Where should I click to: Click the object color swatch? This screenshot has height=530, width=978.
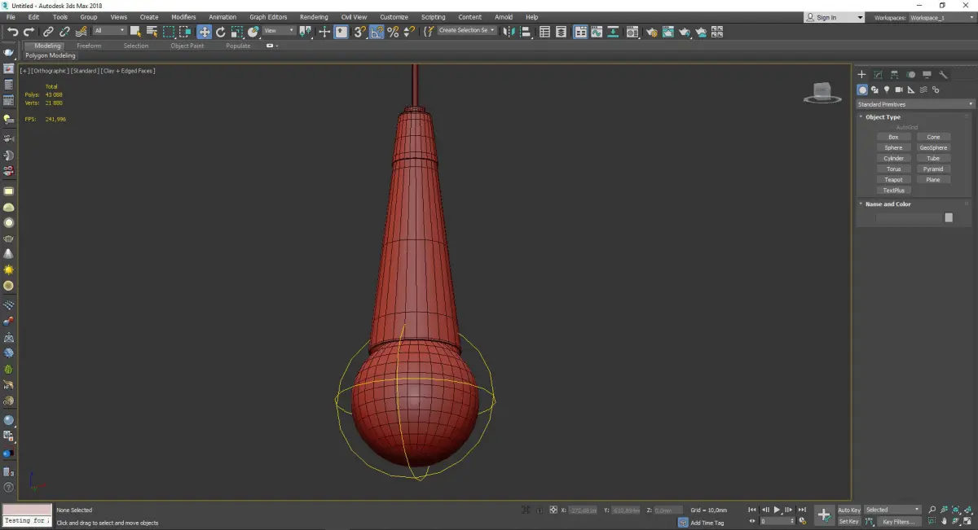[949, 217]
